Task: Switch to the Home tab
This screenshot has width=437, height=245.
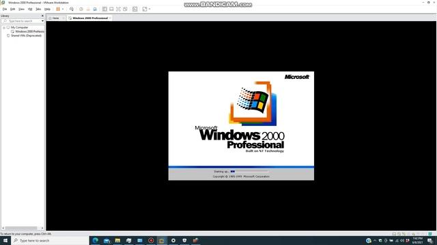Action: click(x=56, y=18)
